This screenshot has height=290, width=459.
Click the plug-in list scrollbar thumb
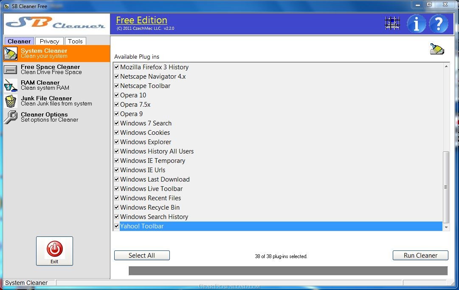pos(446,188)
